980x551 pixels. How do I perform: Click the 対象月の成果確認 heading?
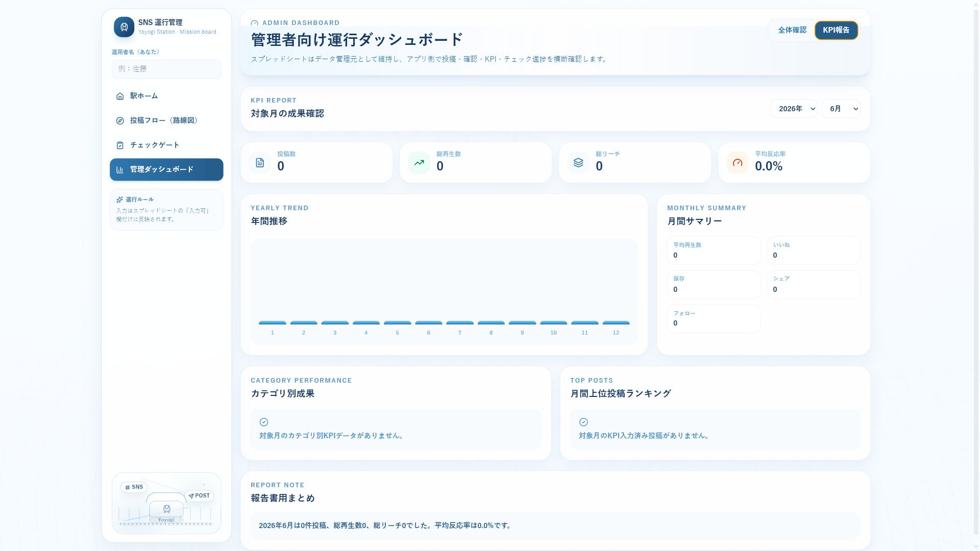pos(287,114)
